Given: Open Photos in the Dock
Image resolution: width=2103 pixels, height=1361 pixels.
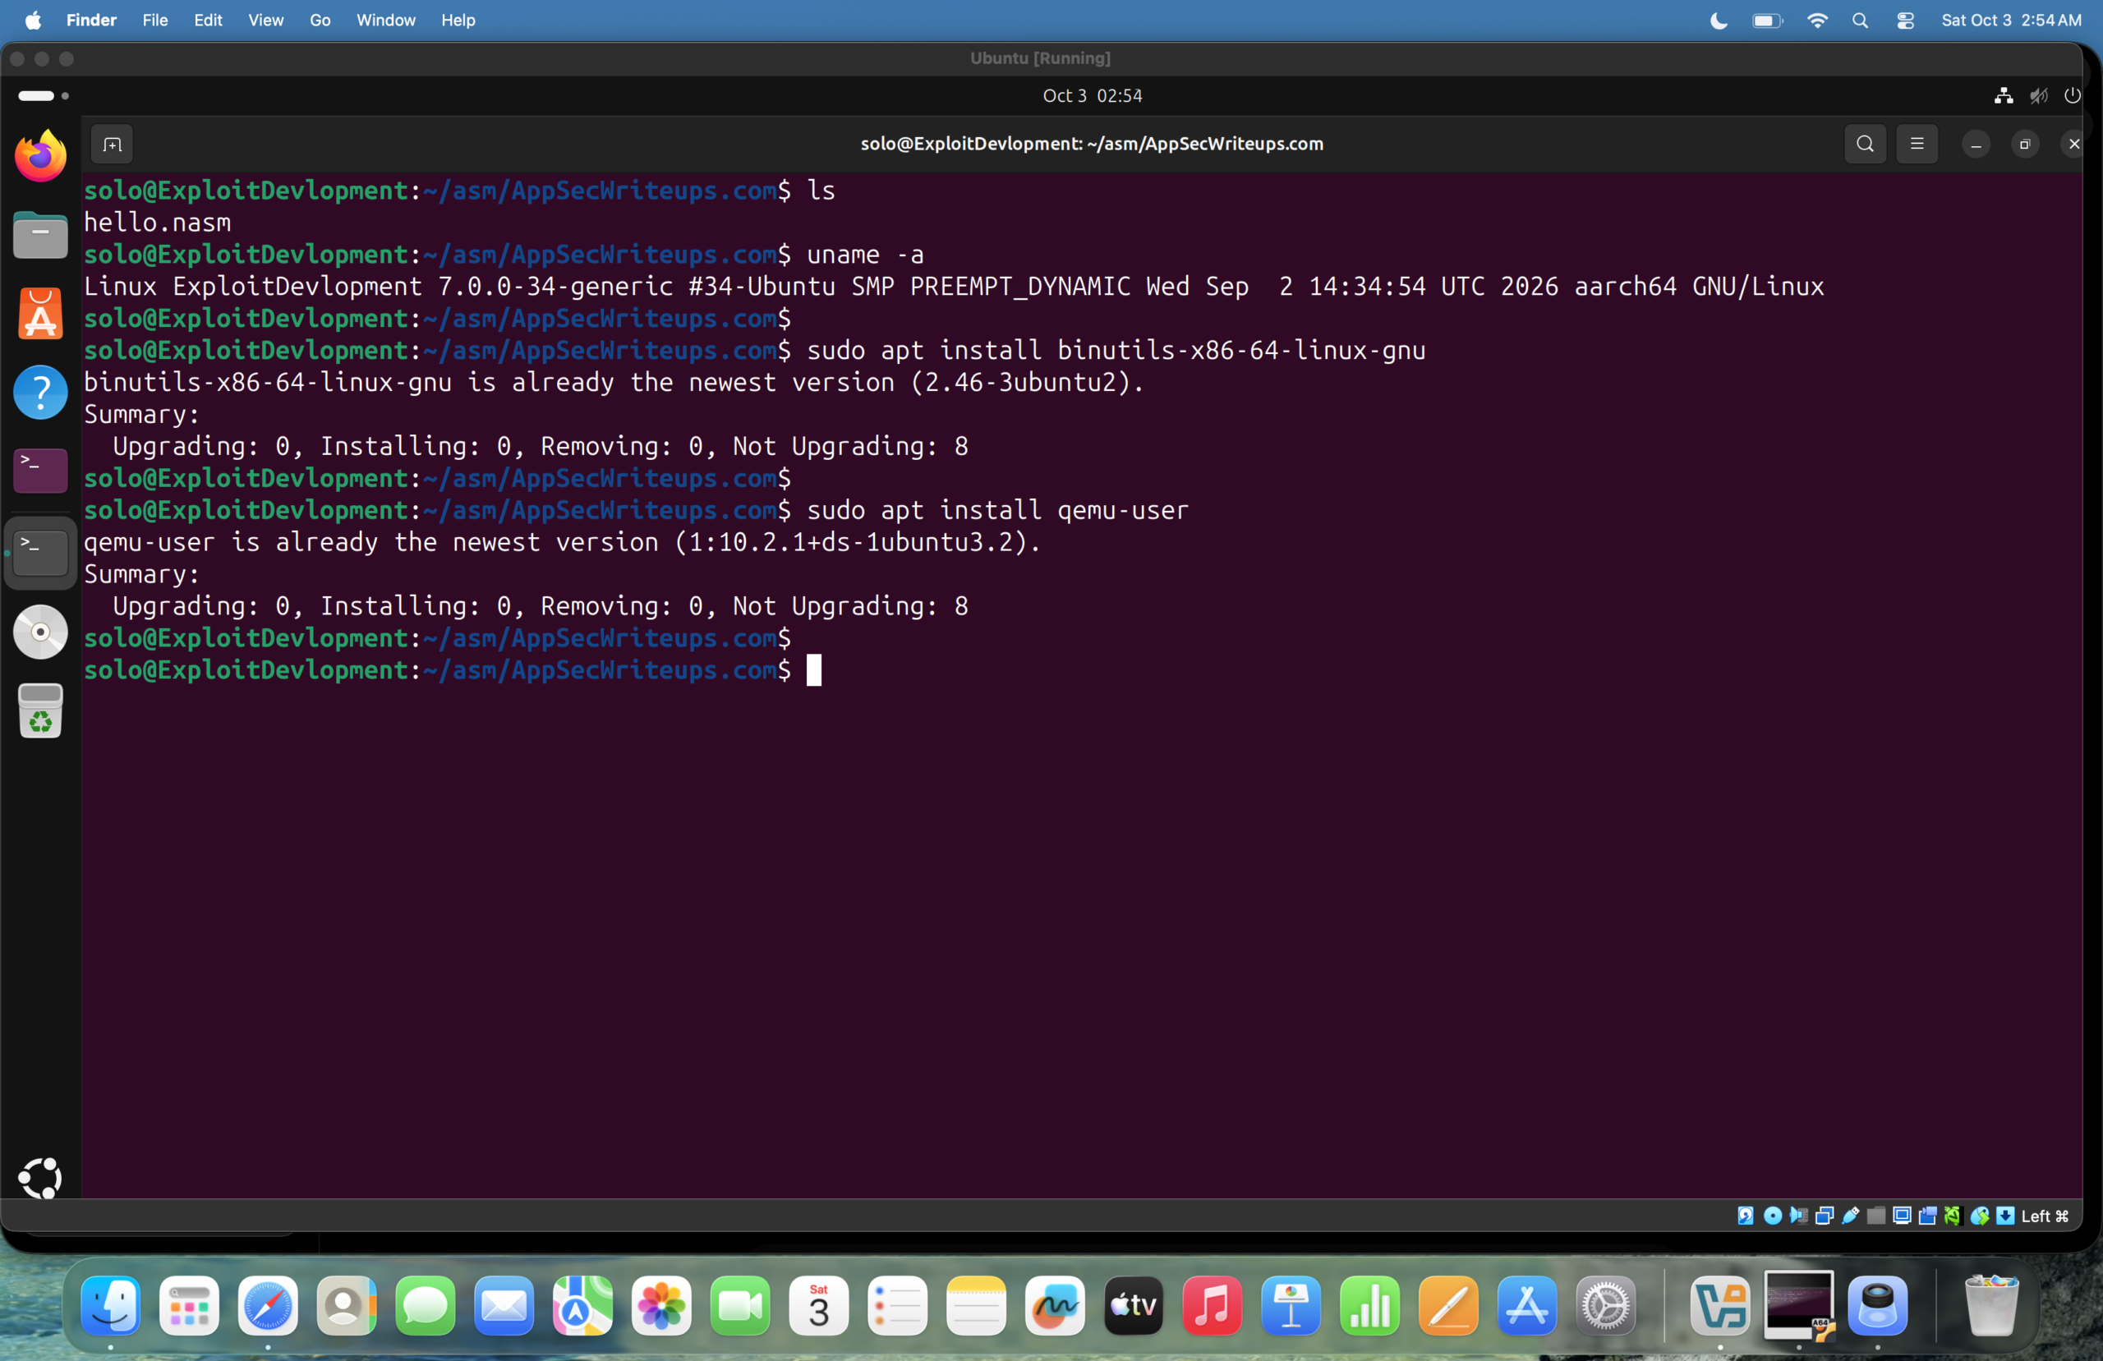Looking at the screenshot, I should point(661,1305).
